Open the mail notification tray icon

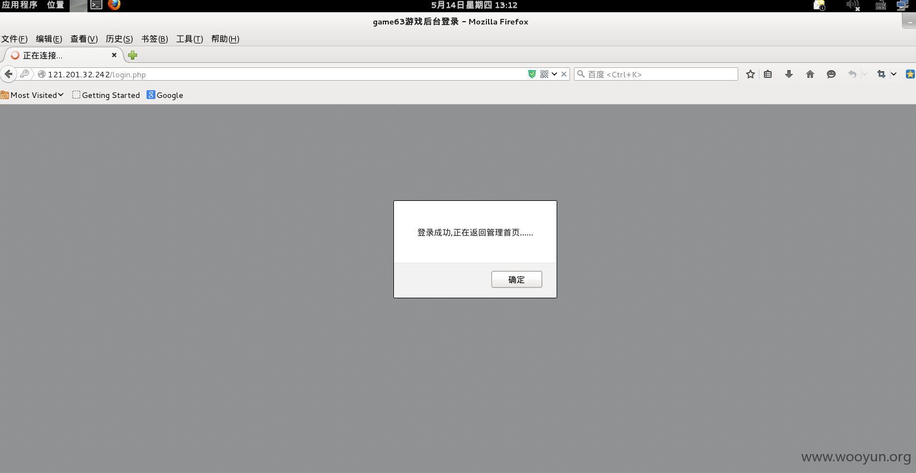click(x=819, y=6)
